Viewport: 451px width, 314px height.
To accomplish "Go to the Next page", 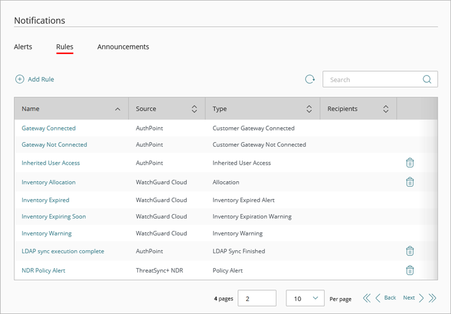I will pos(413,298).
